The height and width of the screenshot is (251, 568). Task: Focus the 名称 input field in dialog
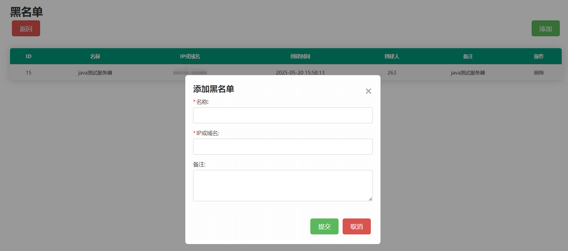click(x=282, y=115)
